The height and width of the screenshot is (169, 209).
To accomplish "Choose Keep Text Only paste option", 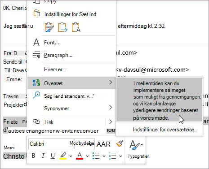I will (76, 27).
